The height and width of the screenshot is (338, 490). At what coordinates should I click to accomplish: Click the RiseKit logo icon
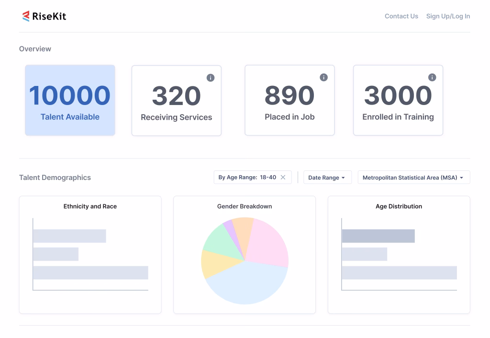[26, 16]
